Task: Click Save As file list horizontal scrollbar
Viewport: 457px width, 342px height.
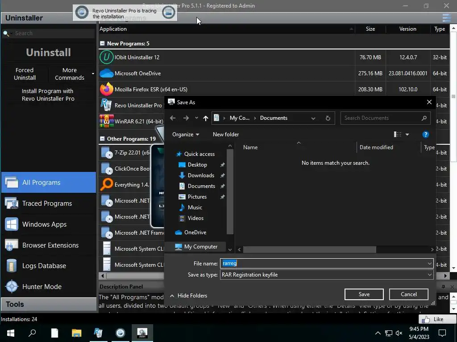Action: (310, 249)
